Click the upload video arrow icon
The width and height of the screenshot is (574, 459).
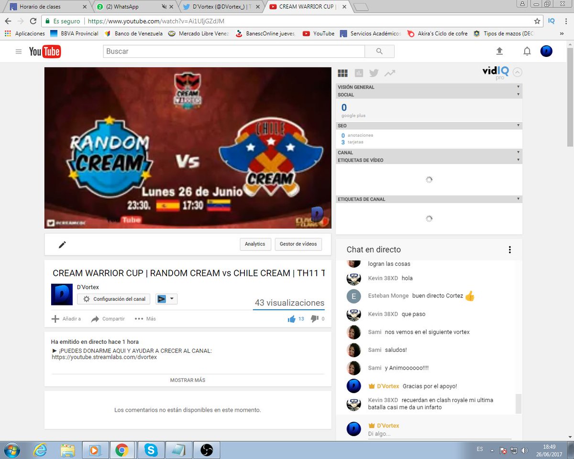tap(499, 51)
